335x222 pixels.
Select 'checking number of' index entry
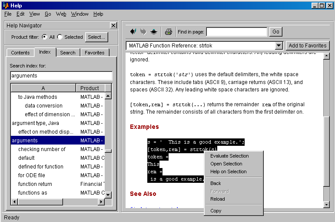point(58,149)
